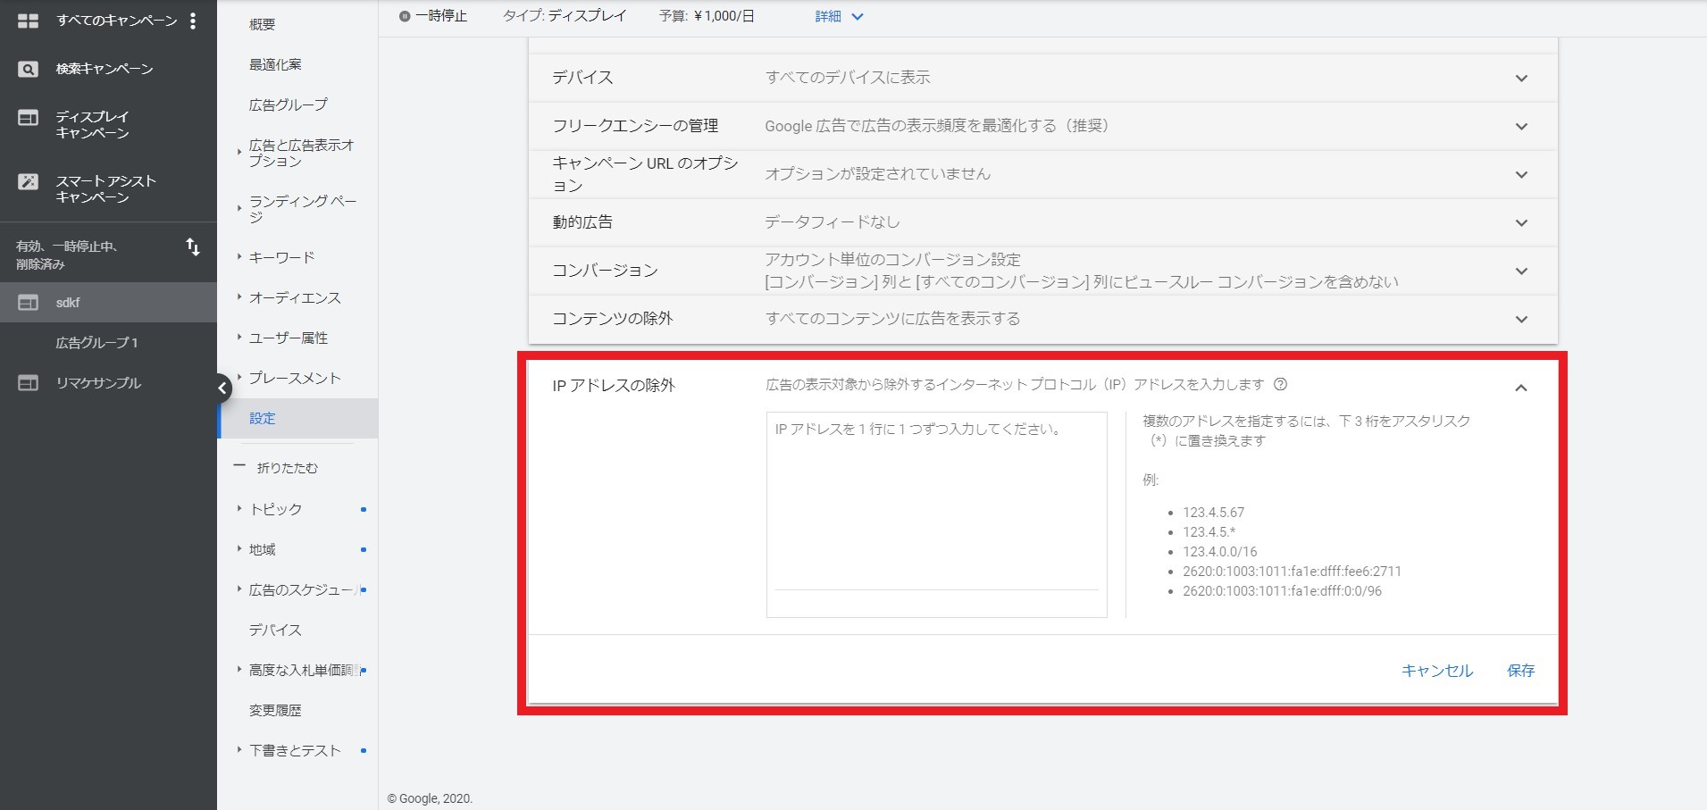Click the paused status icon in the header
1707x810 pixels.
coord(405,16)
